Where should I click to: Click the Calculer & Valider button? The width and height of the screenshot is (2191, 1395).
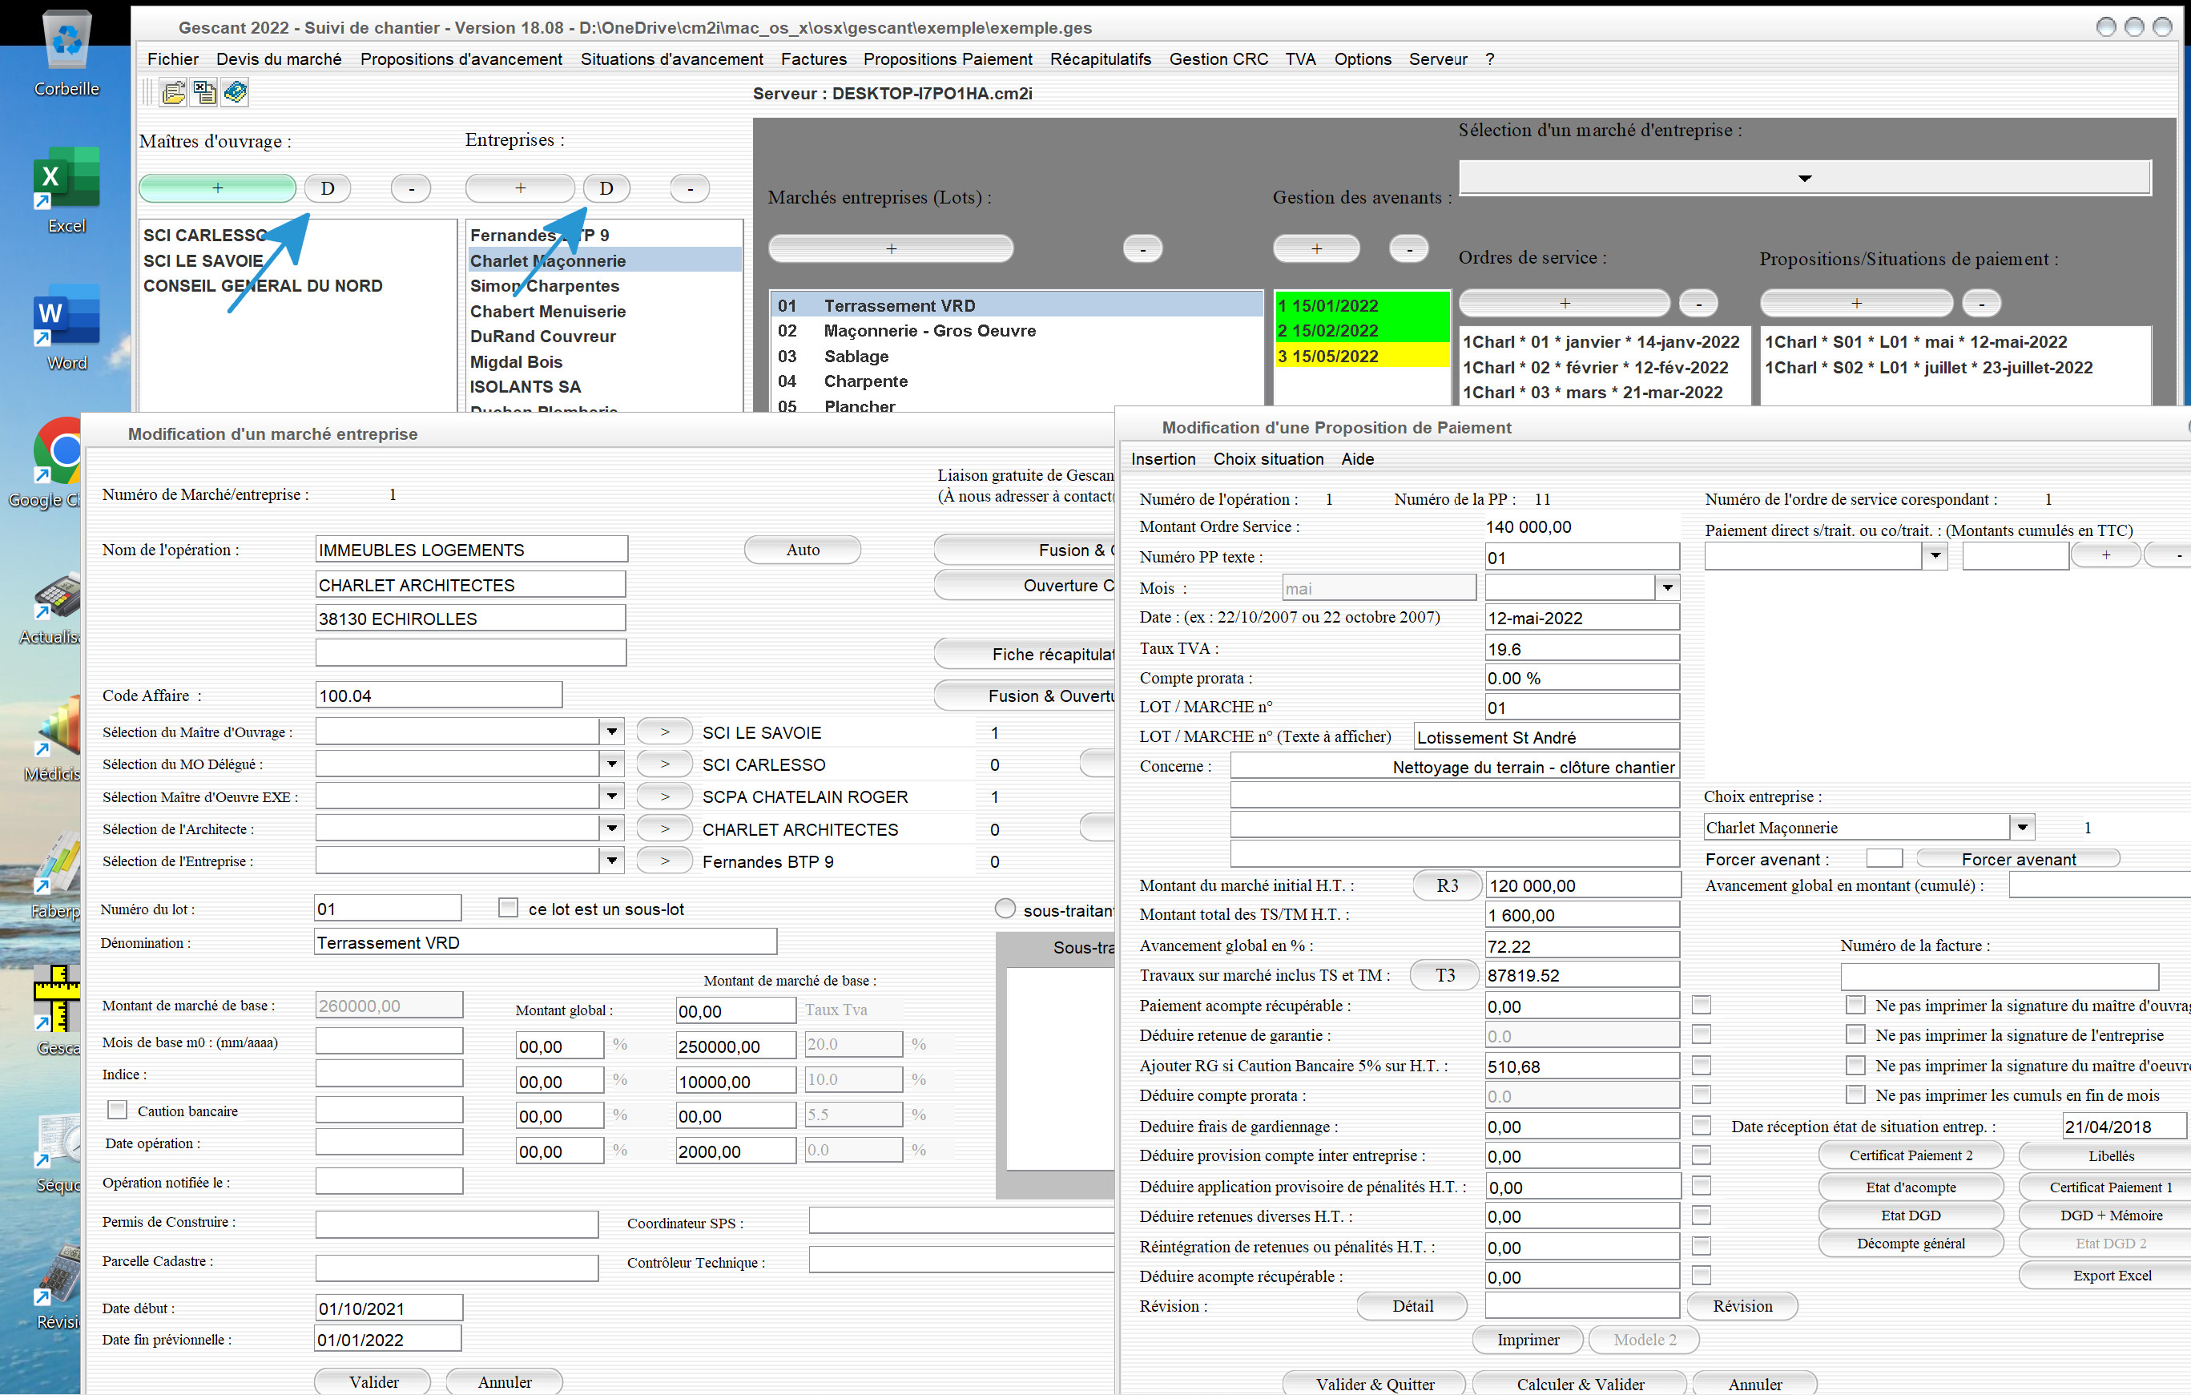(x=1580, y=1383)
